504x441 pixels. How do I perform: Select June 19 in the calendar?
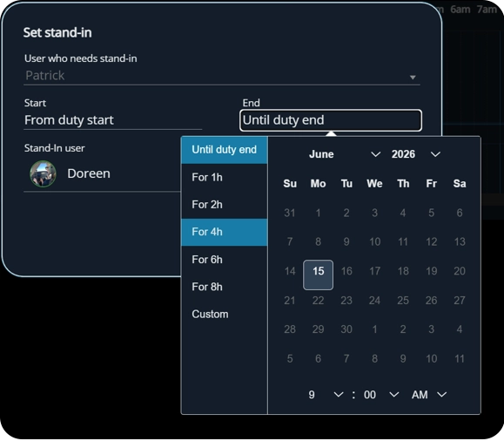pos(432,271)
